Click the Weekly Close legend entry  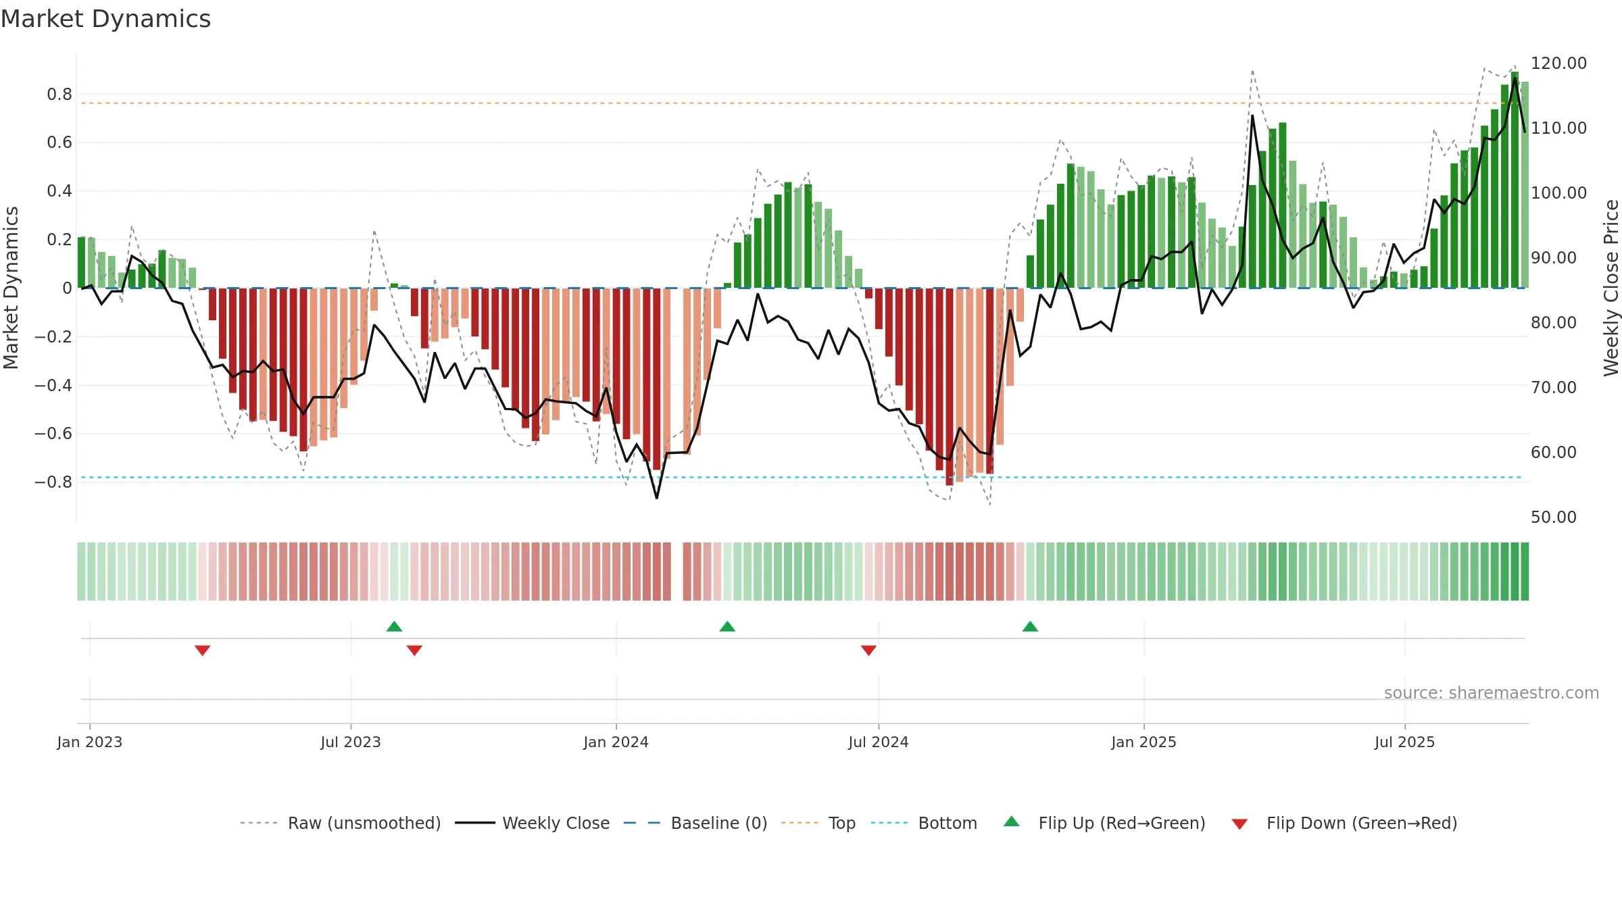tap(533, 823)
